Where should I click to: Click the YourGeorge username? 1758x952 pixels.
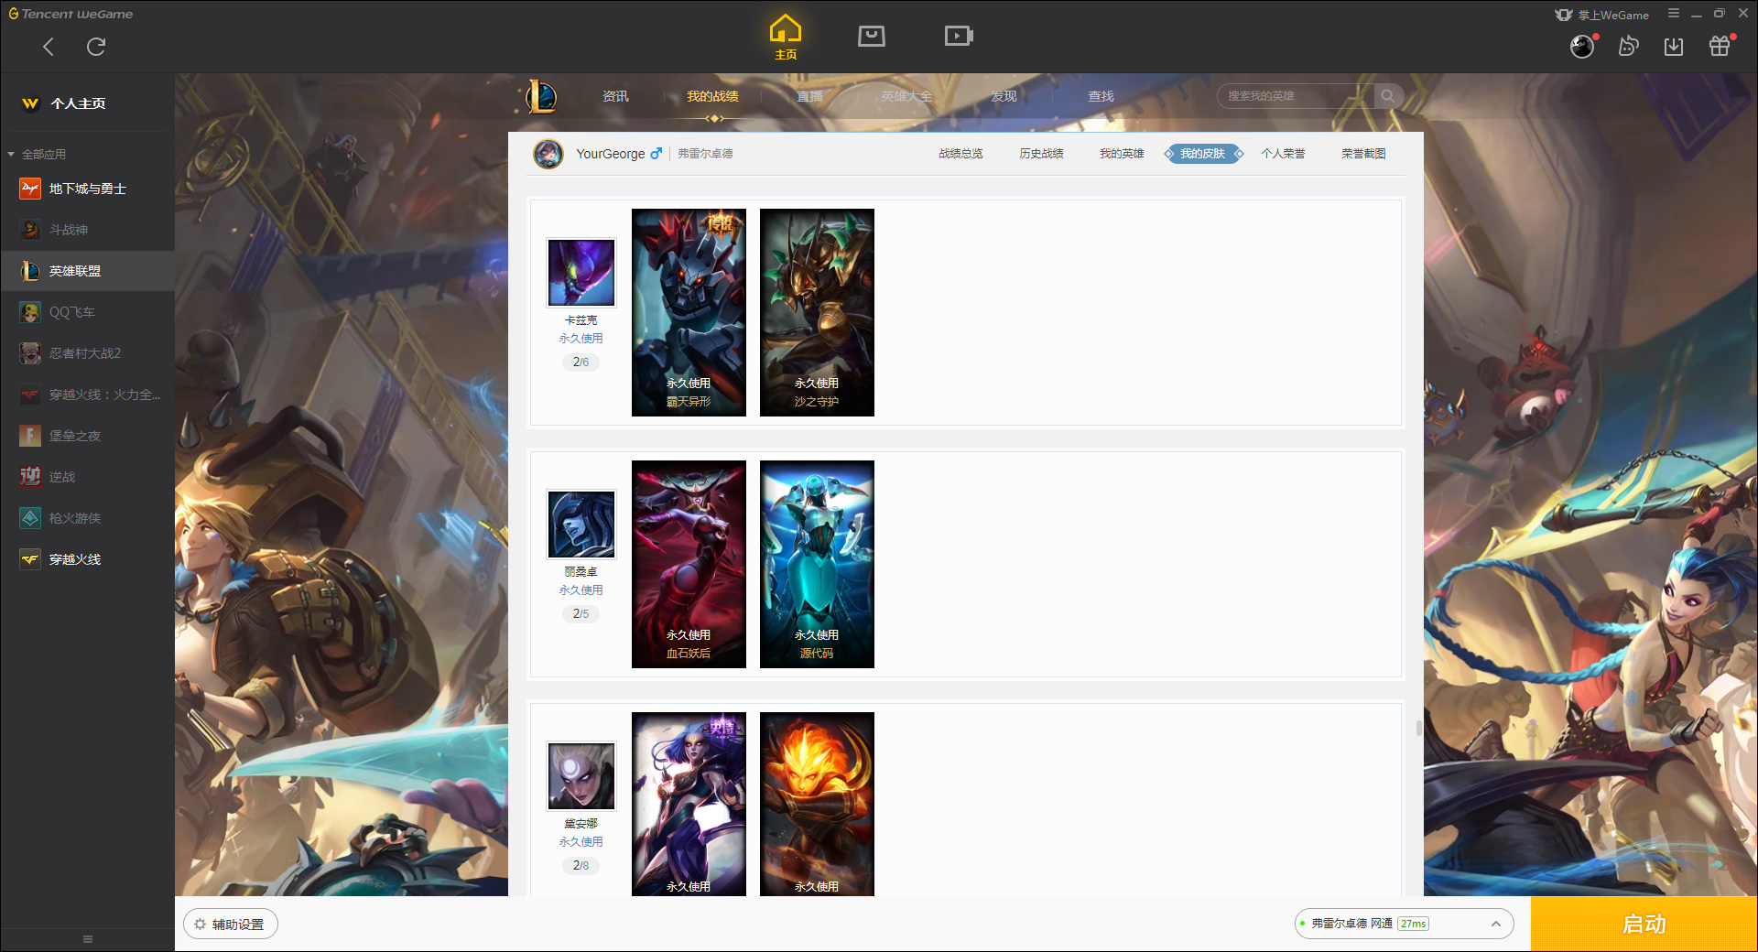pyautogui.click(x=610, y=154)
